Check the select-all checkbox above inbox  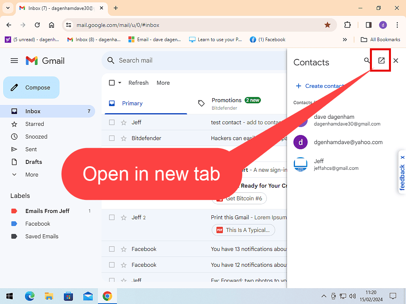click(112, 83)
